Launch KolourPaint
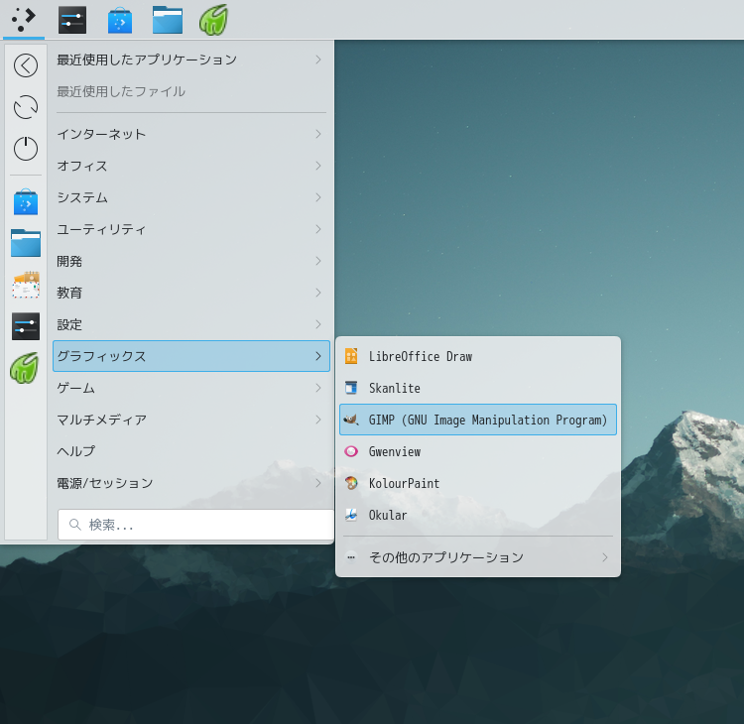The image size is (744, 724). pos(478,483)
